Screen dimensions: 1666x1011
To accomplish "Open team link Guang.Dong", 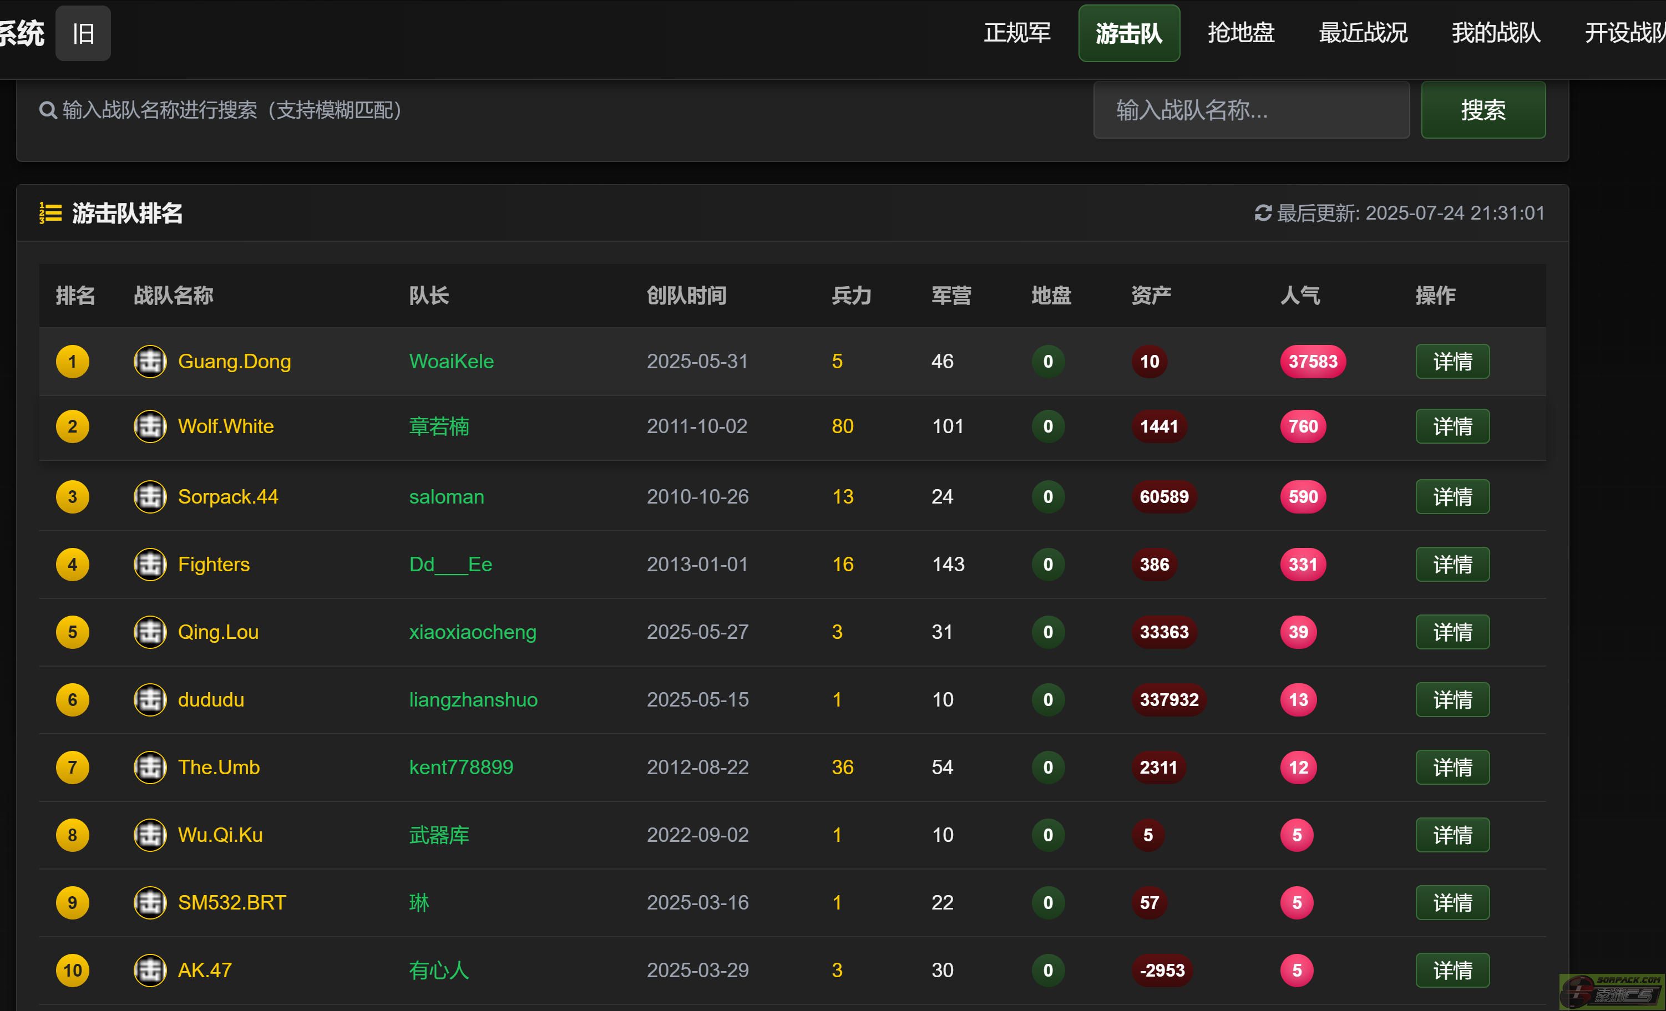I will (234, 362).
